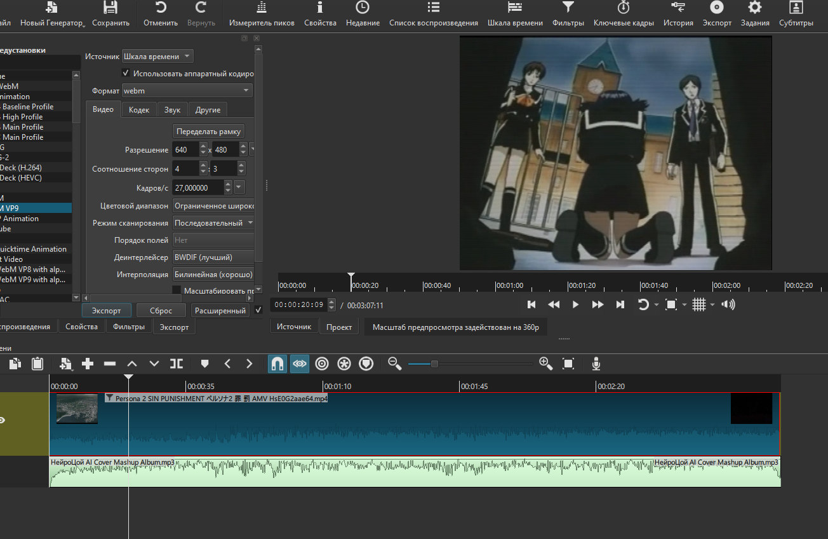Fast forward playback in the player
This screenshot has width=828, height=539.
coord(598,304)
